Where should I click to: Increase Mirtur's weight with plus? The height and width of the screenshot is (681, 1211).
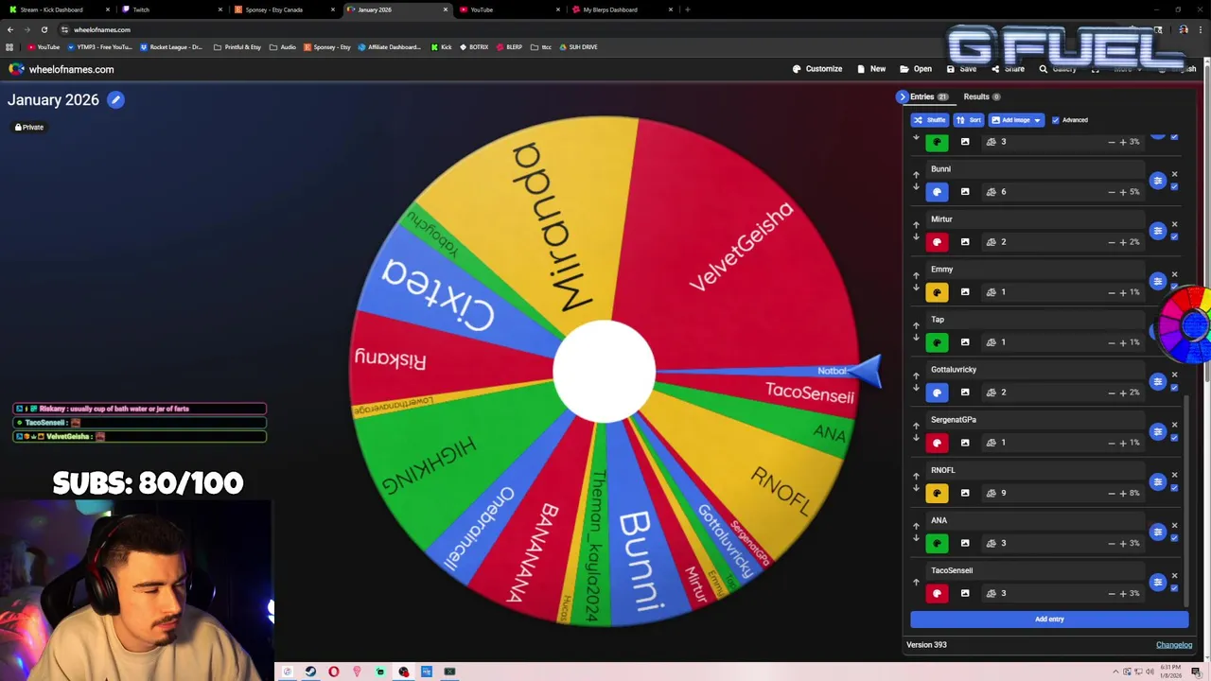tap(1123, 242)
